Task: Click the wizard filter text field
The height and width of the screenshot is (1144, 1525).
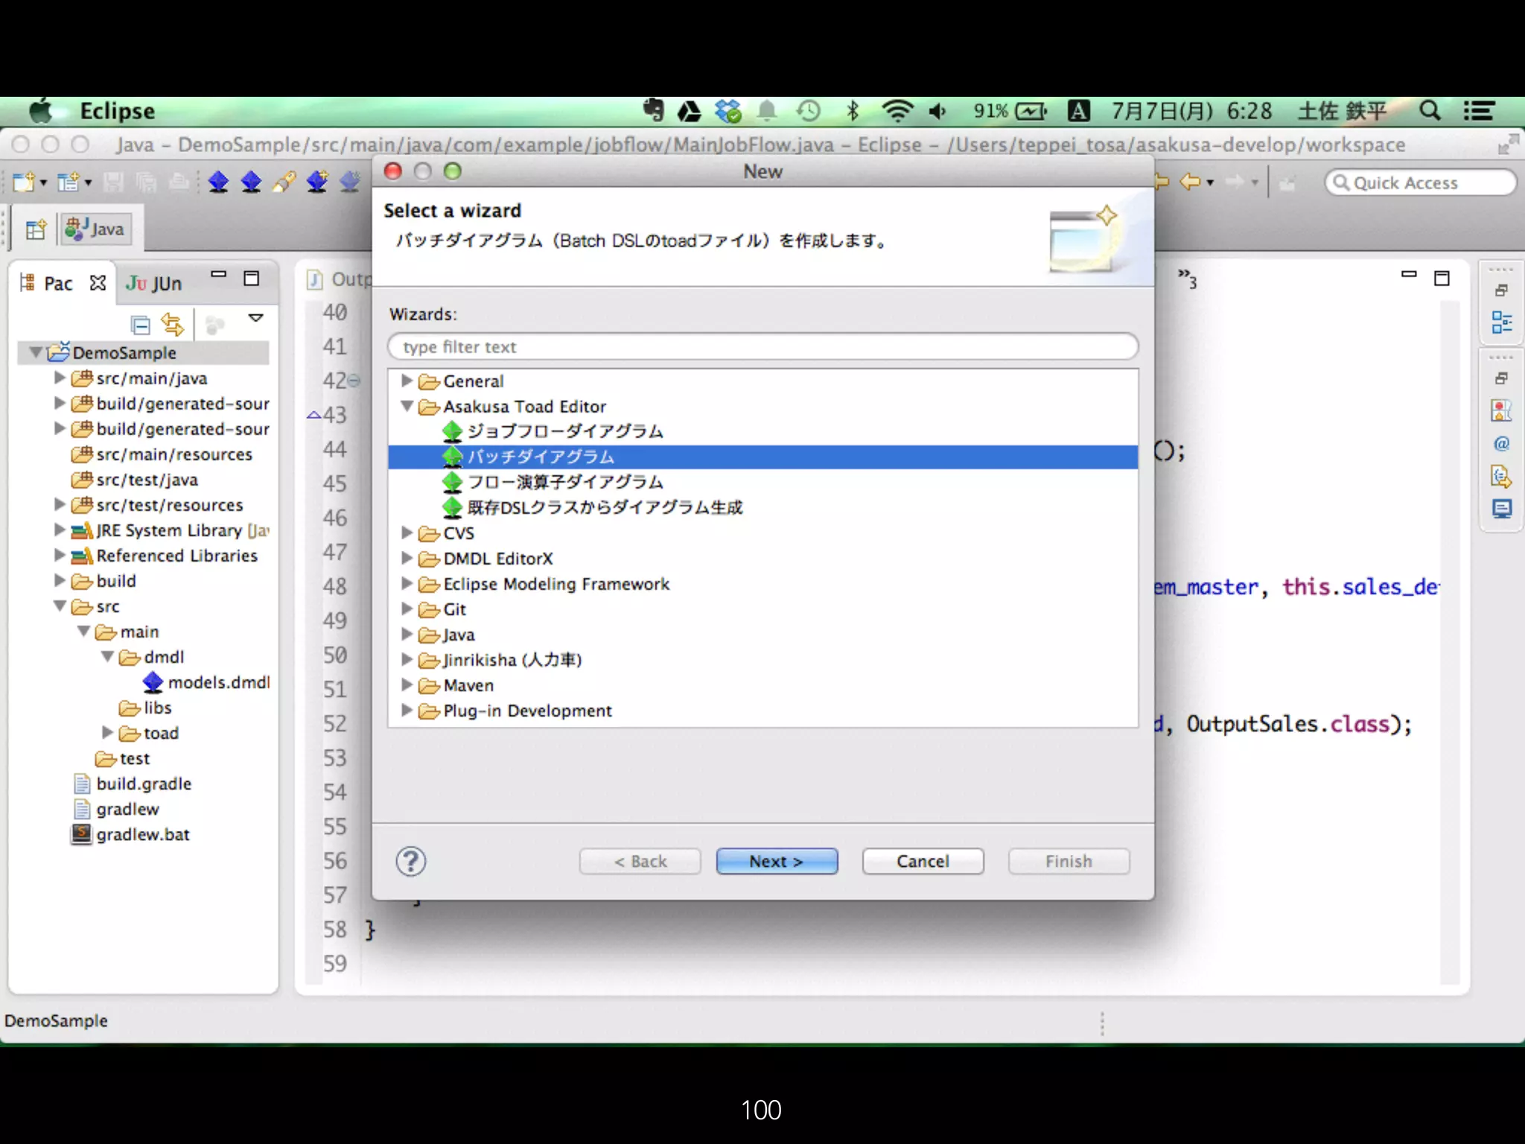Action: point(762,347)
